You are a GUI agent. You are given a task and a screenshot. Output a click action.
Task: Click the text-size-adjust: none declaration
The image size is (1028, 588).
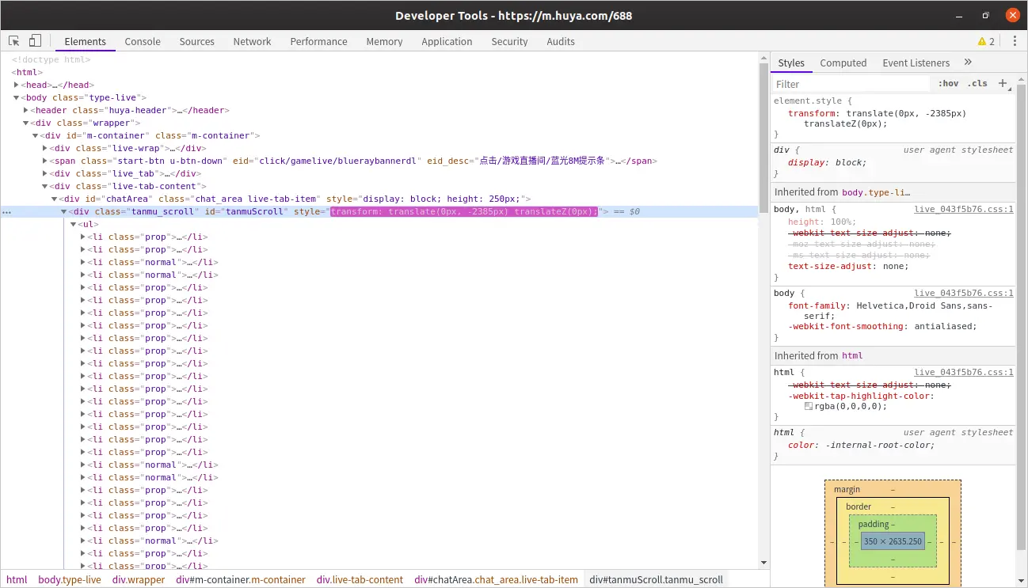[847, 266]
